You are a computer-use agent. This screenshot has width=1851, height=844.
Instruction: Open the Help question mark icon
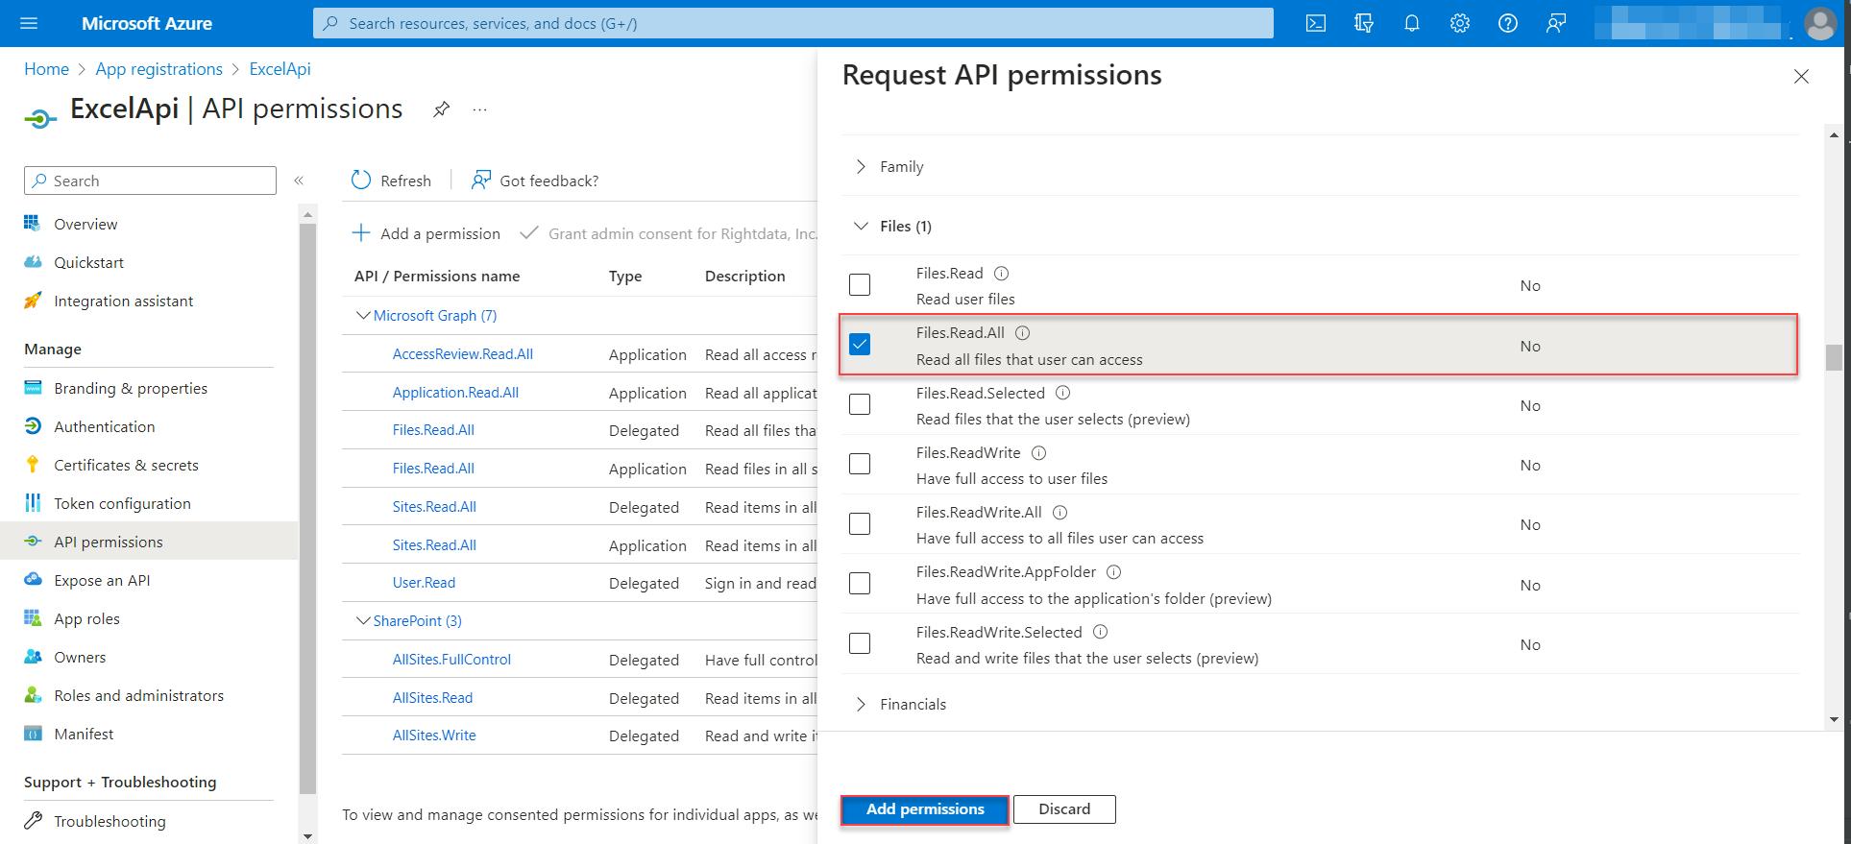click(1508, 23)
